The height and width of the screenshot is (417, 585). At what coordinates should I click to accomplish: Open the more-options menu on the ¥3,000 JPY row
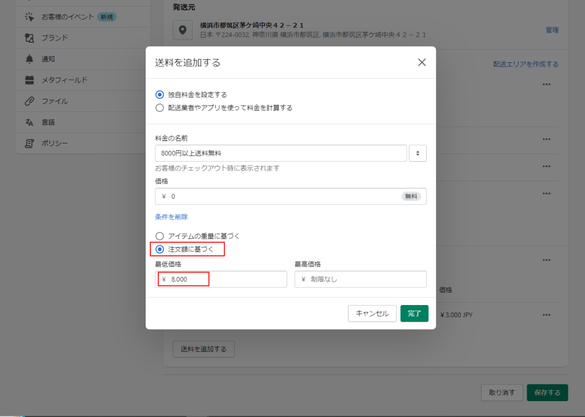click(x=547, y=315)
